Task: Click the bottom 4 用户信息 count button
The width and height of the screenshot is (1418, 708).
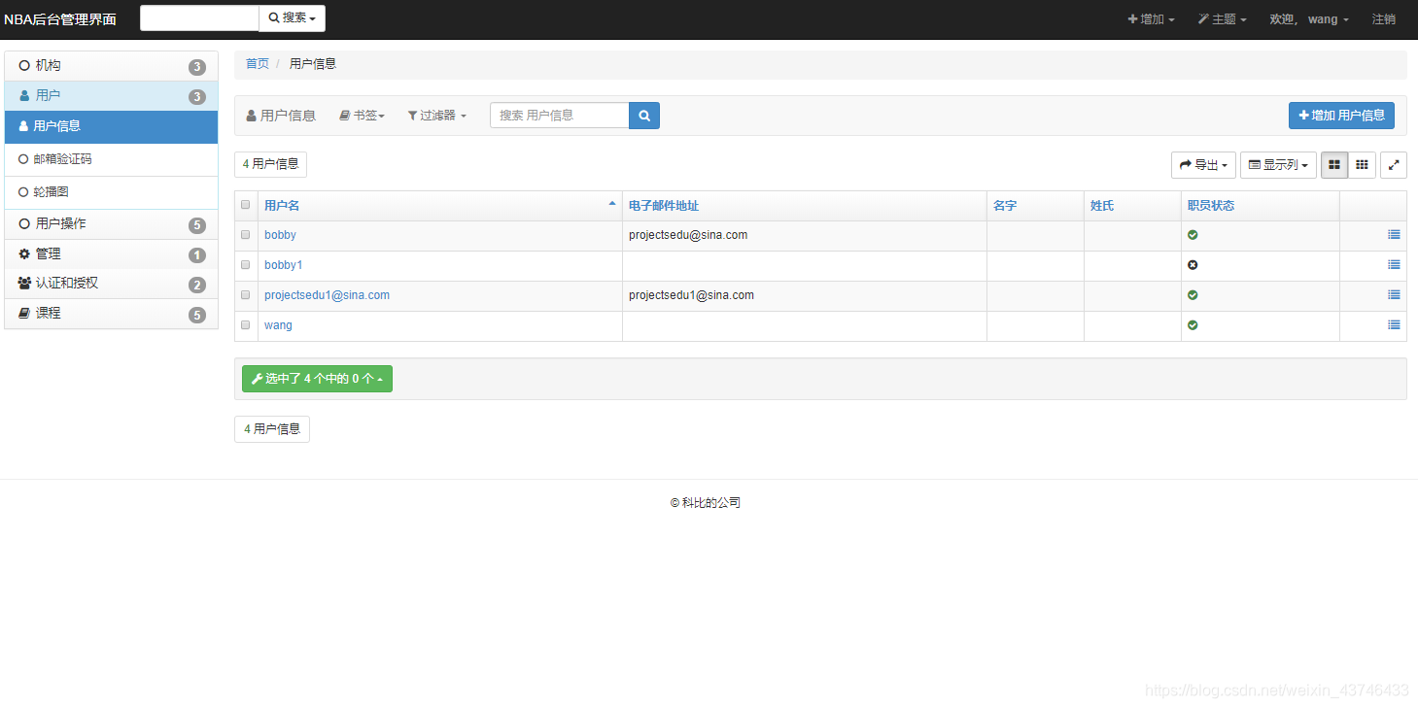Action: coord(272,428)
